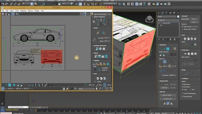
Task: Click the Quick Peel icon in UV editor Peel rollout
Action: [x=98, y=78]
